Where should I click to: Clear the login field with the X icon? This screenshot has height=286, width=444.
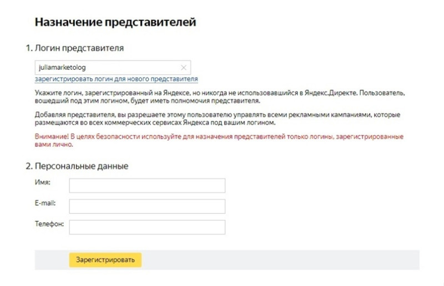[184, 68]
